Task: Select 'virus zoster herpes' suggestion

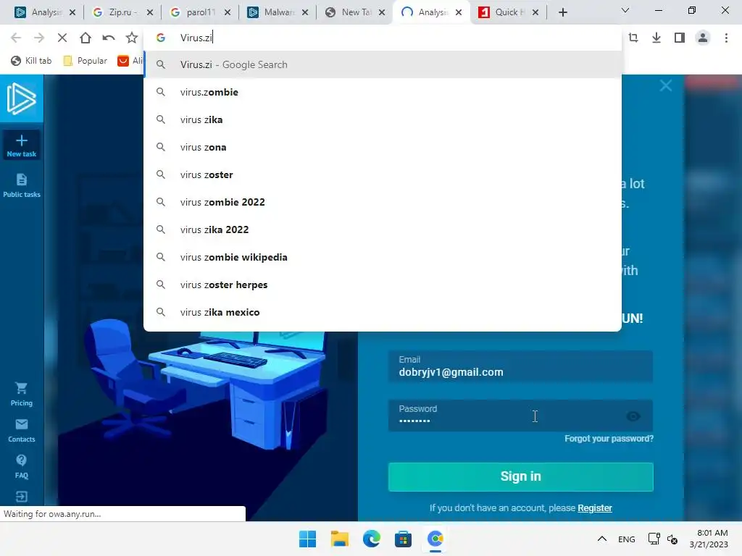Action: click(x=383, y=285)
